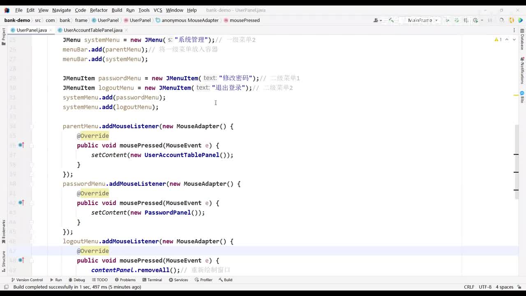Expand the user account dropdown arrow

tap(381, 20)
